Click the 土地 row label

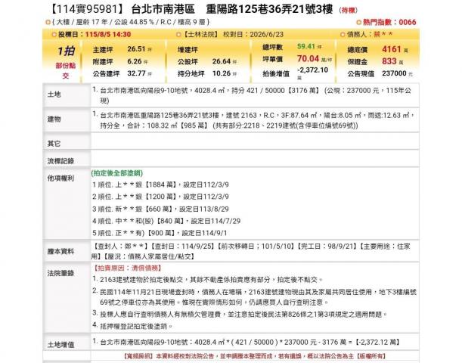click(54, 95)
